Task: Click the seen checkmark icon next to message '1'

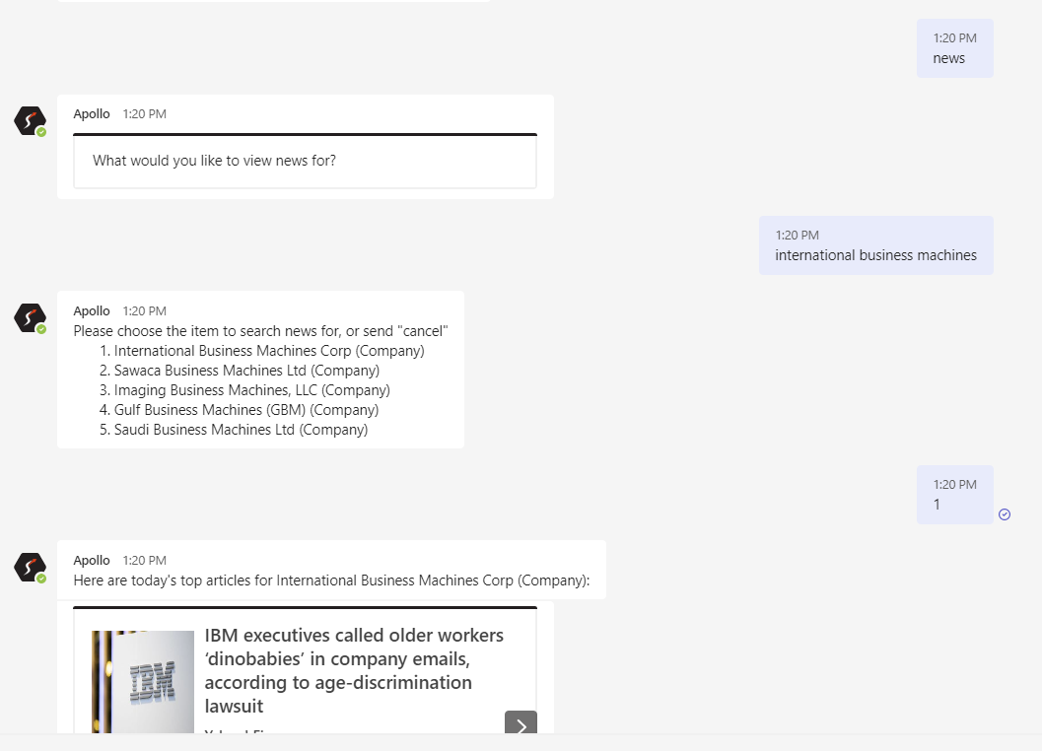Action: (1005, 514)
